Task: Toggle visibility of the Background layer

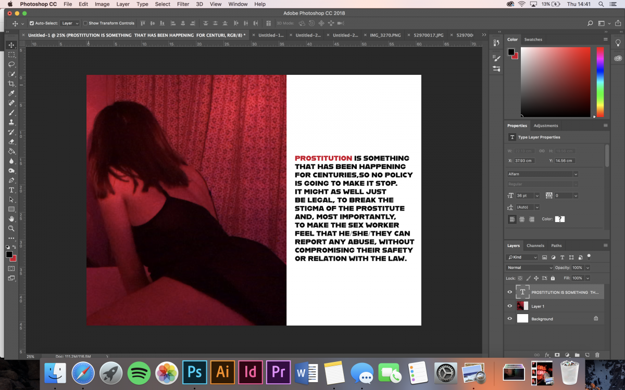Action: pyautogui.click(x=510, y=319)
